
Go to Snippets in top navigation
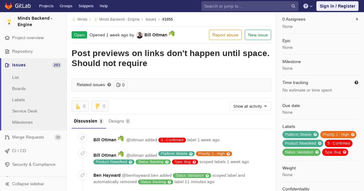click(86, 6)
